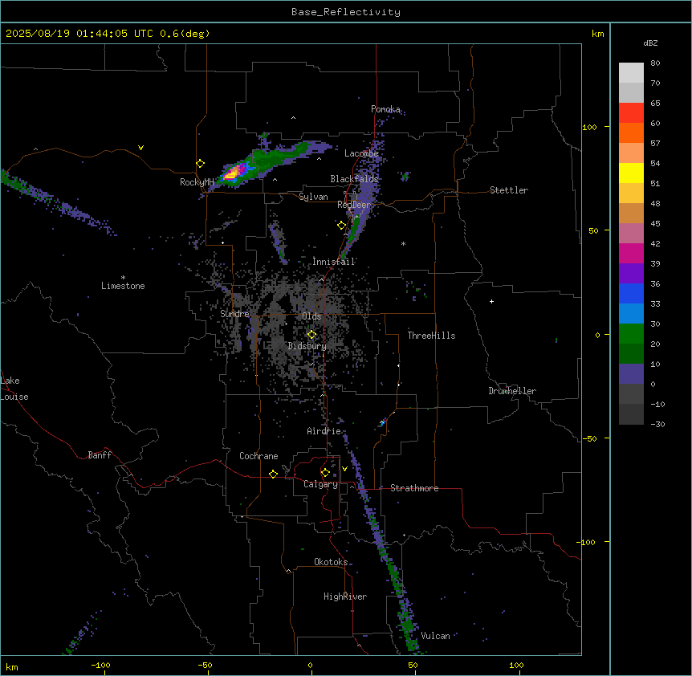Click the Blackfalds city label
This screenshot has height=676, width=692.
point(354,179)
